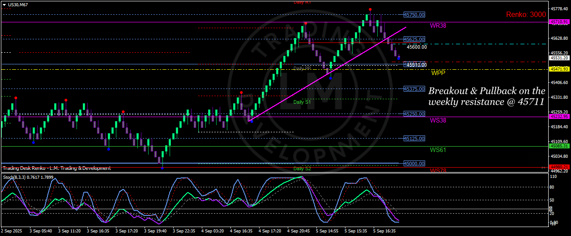Click the magenta 45710.91 price tag
The width and height of the screenshot is (571, 236).
click(x=559, y=21)
